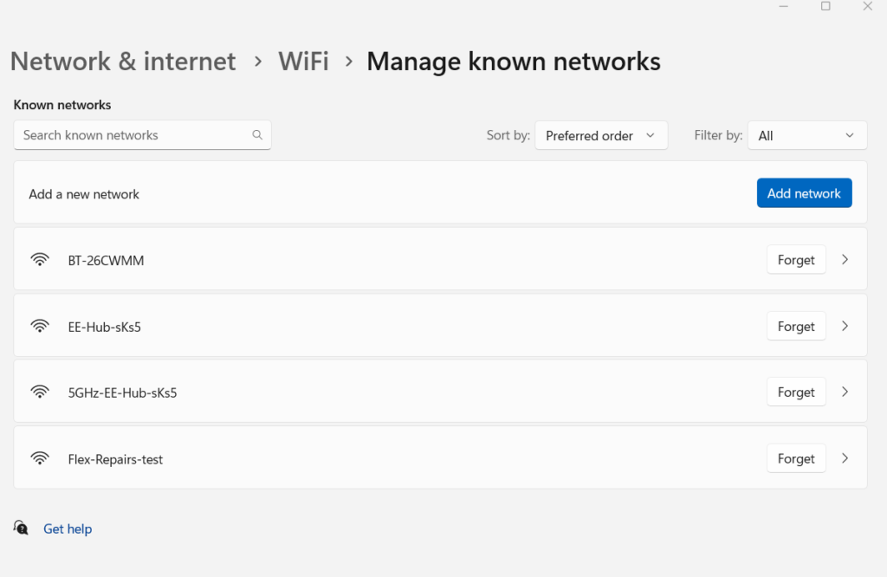Click the WiFi icon beside 5GHz-EE-Hub-sKs5

tap(40, 392)
